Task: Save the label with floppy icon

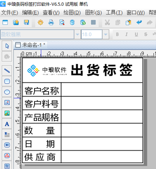Action: (27, 22)
